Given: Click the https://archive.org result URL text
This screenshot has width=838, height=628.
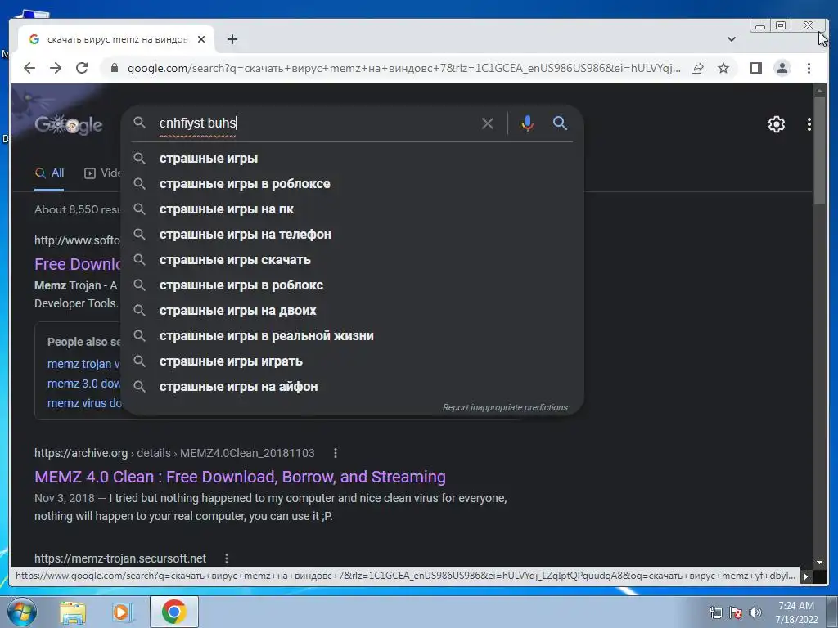Looking at the screenshot, I should pyautogui.click(x=81, y=453).
